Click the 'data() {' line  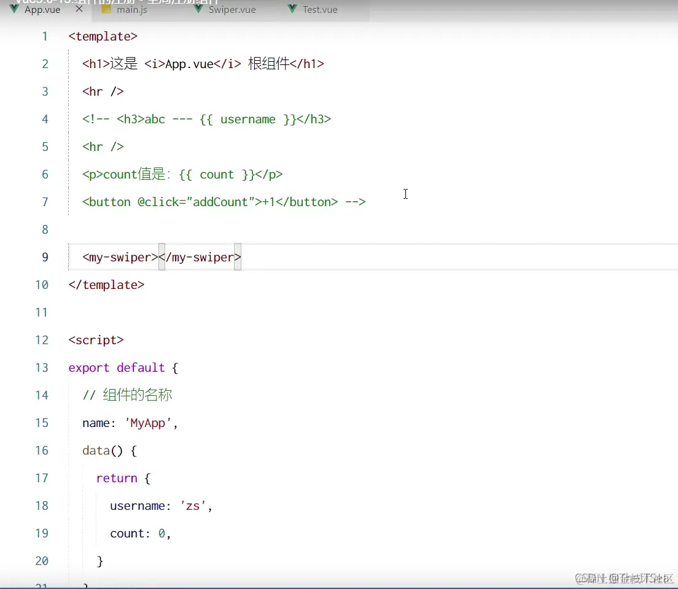(109, 451)
